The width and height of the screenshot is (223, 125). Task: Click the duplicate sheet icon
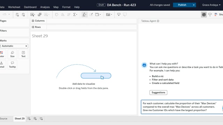[x=39, y=15]
